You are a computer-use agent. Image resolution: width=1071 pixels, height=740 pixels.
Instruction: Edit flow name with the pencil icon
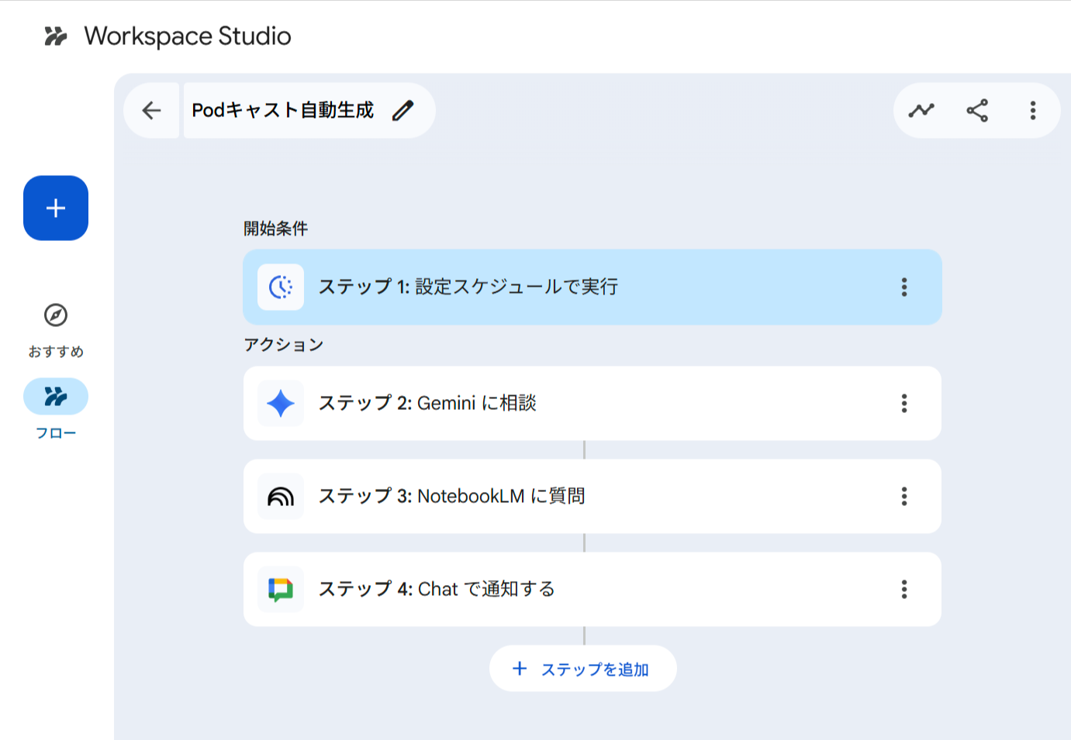click(x=402, y=111)
